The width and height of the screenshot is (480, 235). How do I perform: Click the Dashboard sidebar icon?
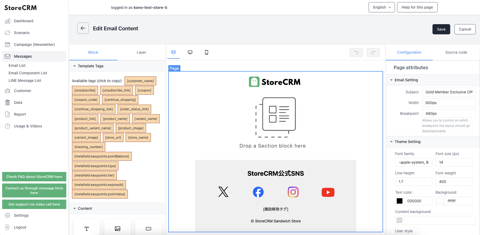click(x=8, y=21)
